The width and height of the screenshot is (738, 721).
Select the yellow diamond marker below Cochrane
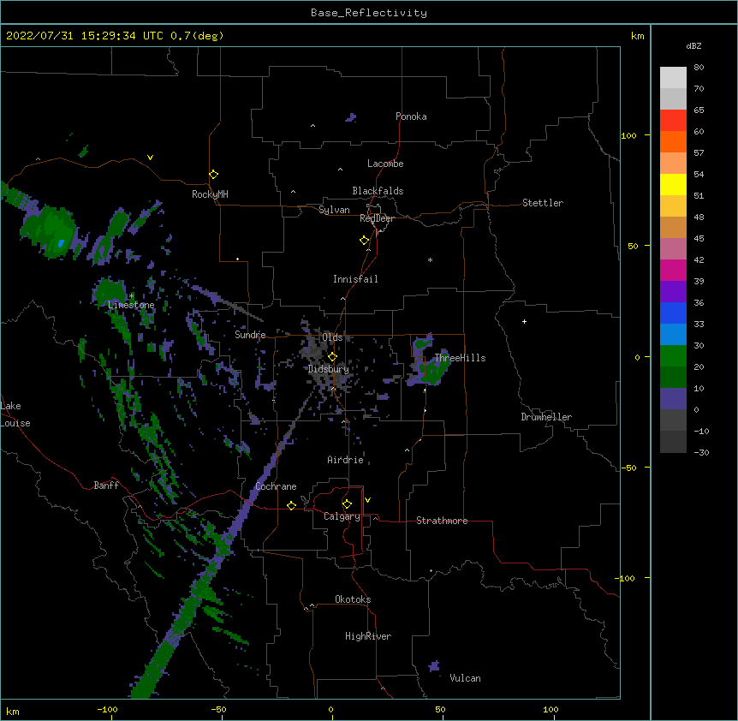tap(291, 505)
